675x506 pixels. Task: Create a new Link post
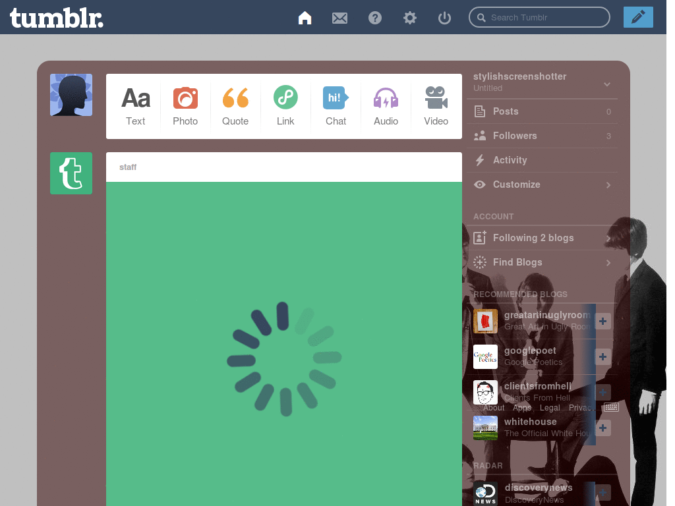(285, 106)
